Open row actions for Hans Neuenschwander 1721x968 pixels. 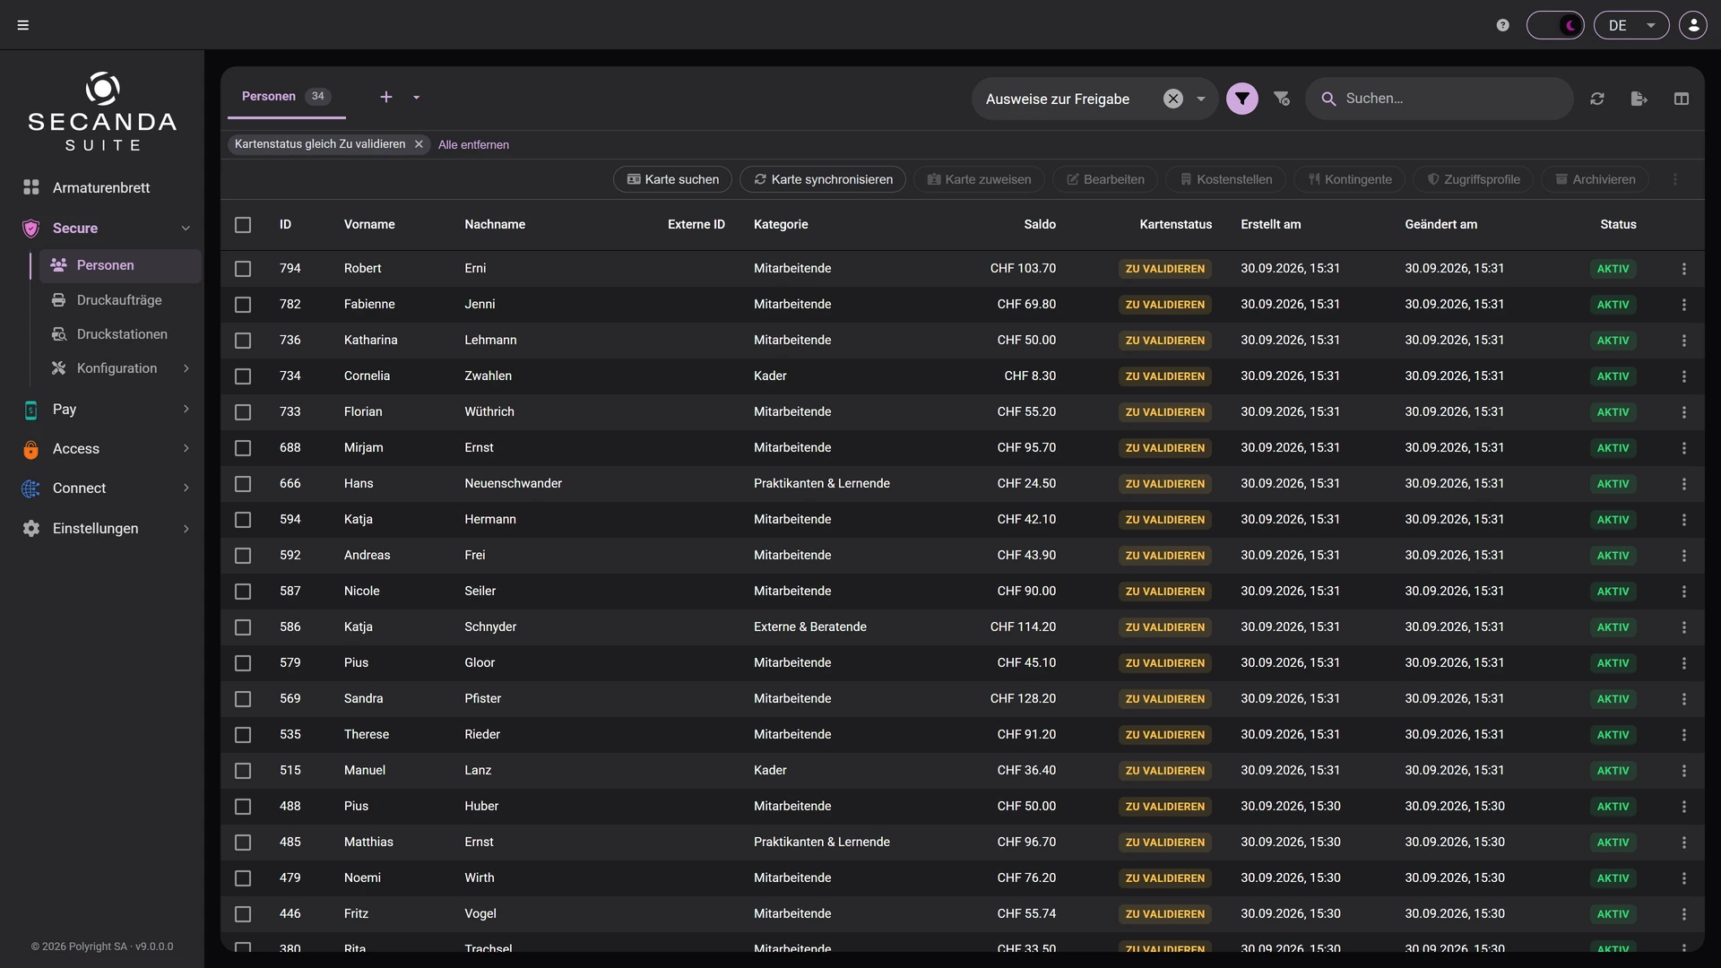point(1684,484)
